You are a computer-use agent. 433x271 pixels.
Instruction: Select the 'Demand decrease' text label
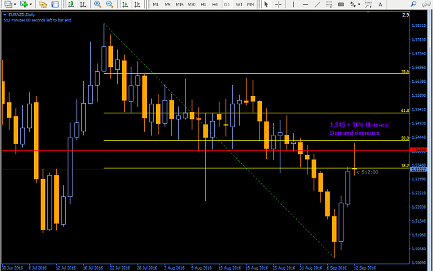pos(355,133)
